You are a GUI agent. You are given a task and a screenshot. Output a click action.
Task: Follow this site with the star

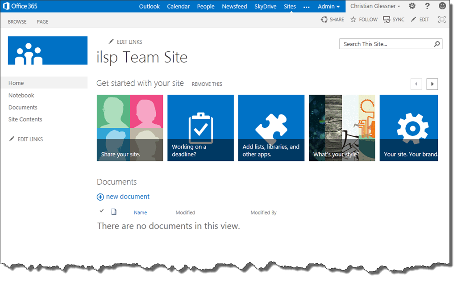tap(353, 20)
